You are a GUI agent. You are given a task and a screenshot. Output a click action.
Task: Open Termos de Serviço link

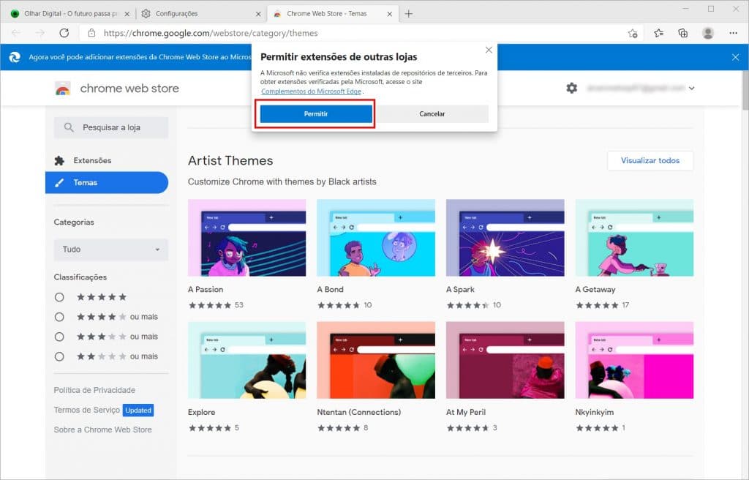point(86,410)
